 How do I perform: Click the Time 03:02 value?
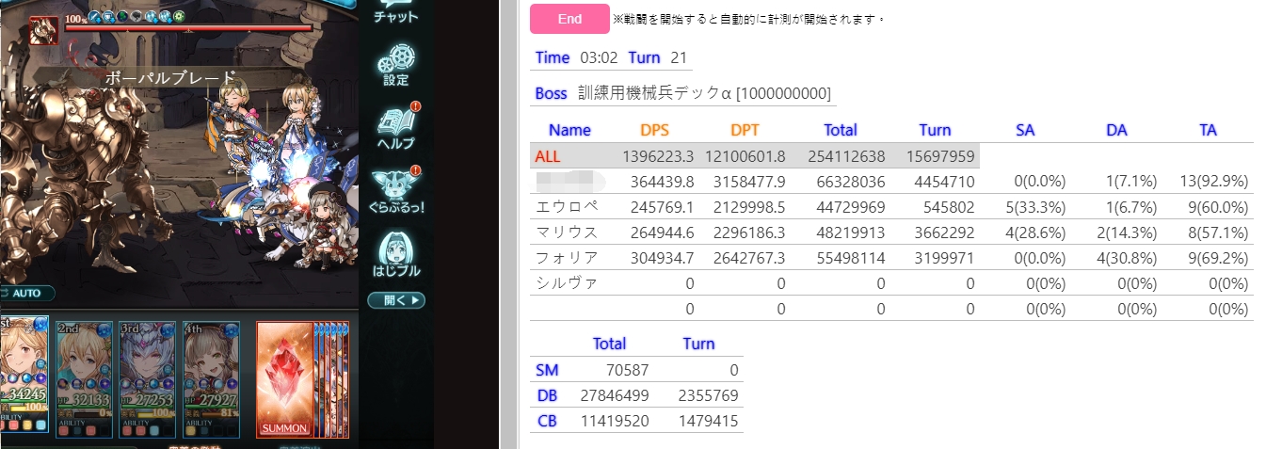click(x=599, y=57)
